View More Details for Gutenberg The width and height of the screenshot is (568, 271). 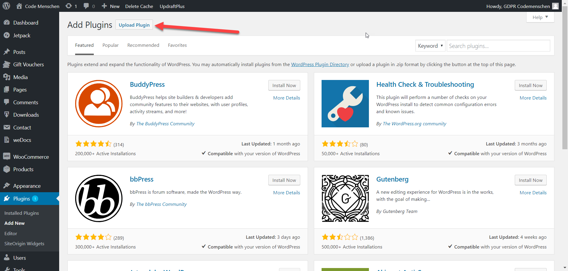pyautogui.click(x=533, y=193)
